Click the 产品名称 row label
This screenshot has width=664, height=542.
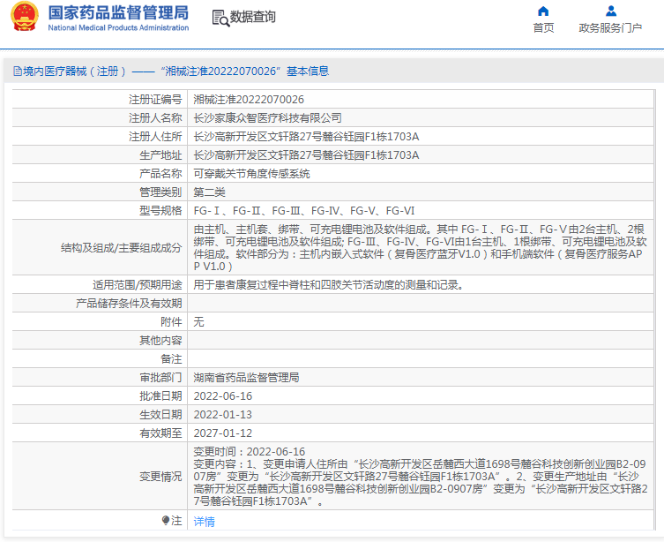coord(160,174)
